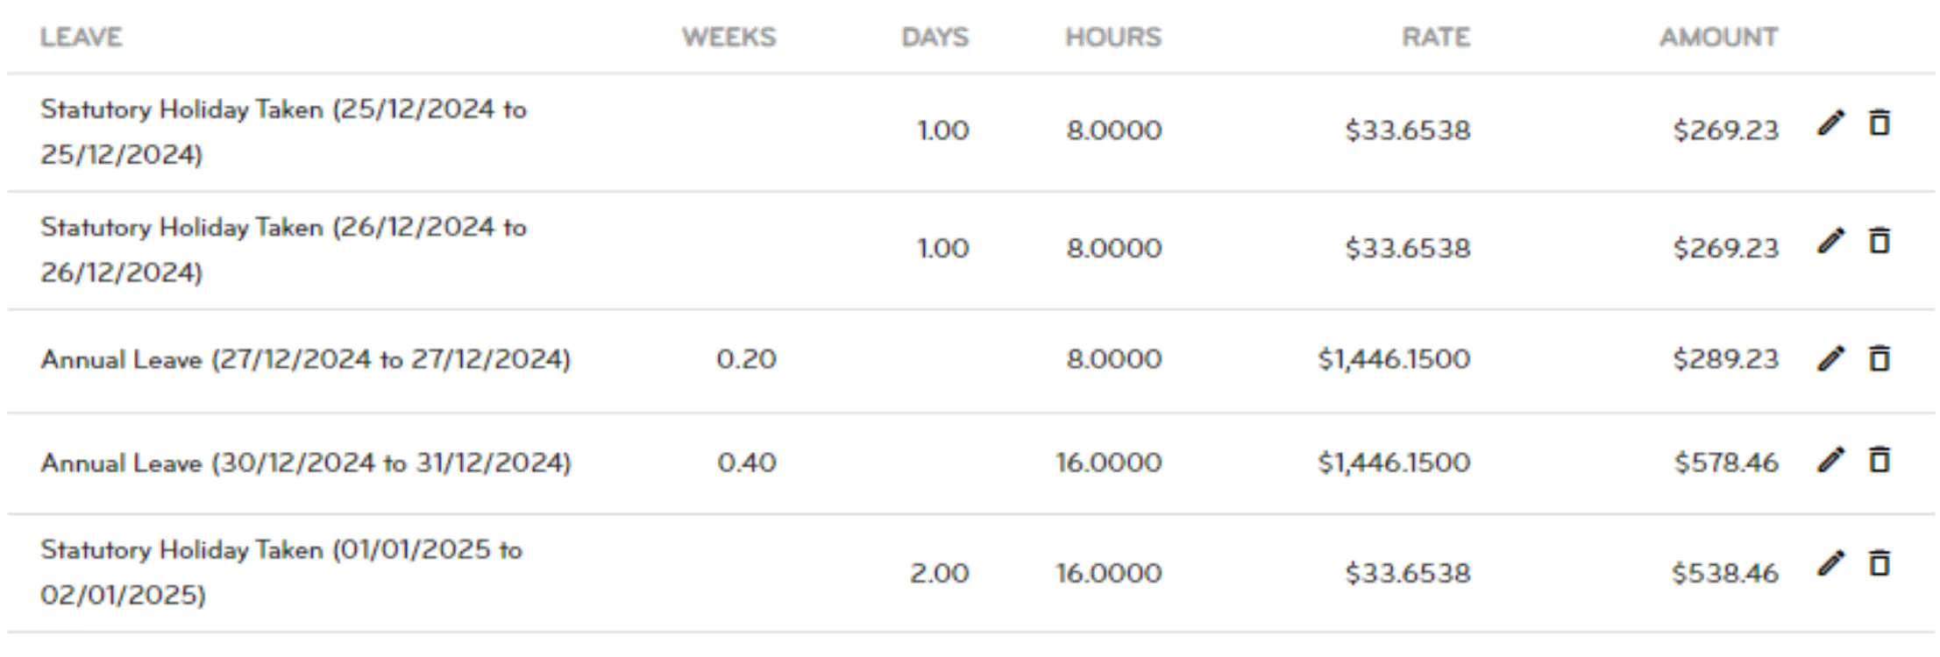Screen dimensions: 1940x657
Task: Click the HOURS column header
Action: pyautogui.click(x=1113, y=37)
